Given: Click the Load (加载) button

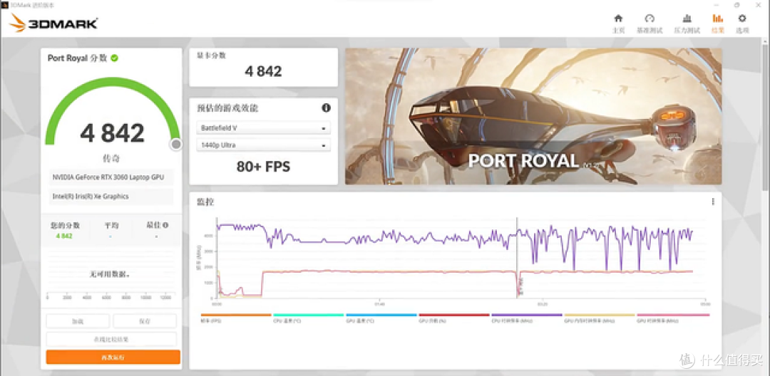Looking at the screenshot, I should (x=78, y=321).
